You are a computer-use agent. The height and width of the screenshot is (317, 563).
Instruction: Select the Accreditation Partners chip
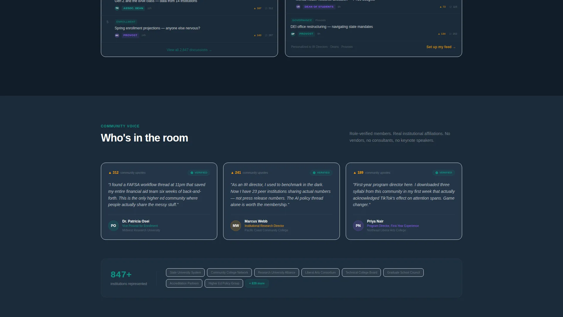pyautogui.click(x=184, y=283)
